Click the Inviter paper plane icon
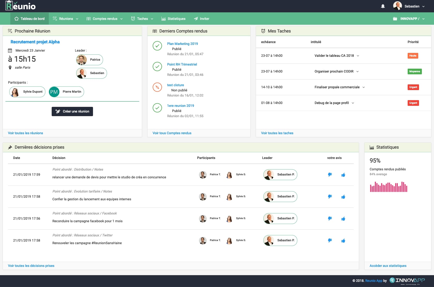Screen dimensions: 434x287 (196, 19)
